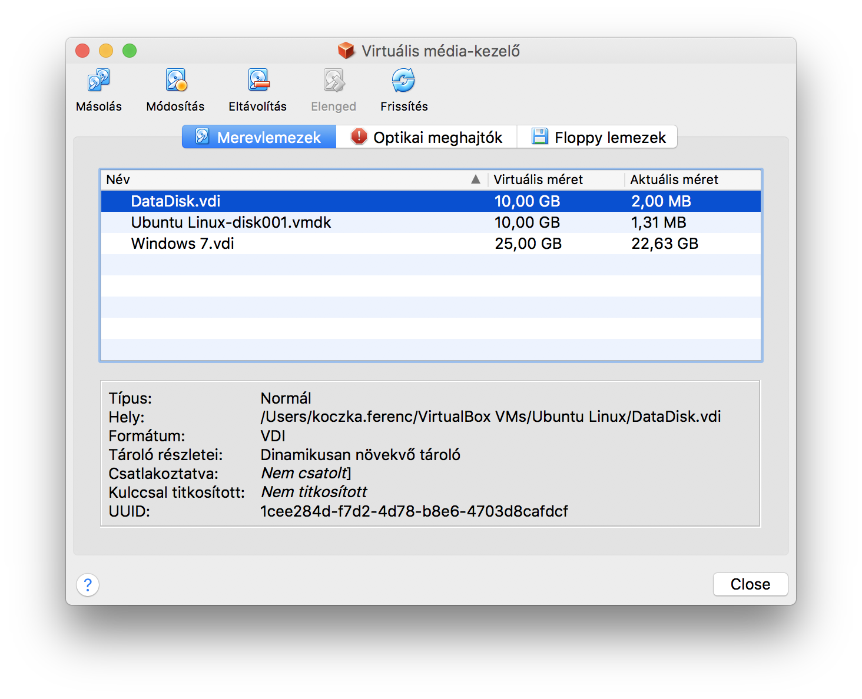This screenshot has width=862, height=699.
Task: Click the red close window button
Action: (x=82, y=51)
